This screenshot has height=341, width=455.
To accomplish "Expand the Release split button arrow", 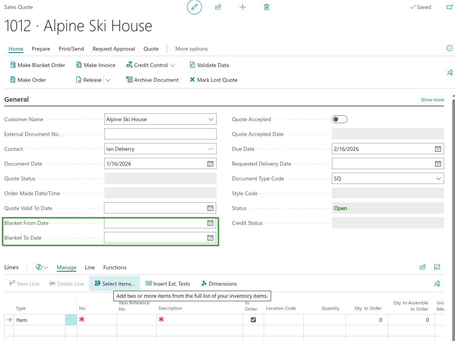I will [x=108, y=80].
